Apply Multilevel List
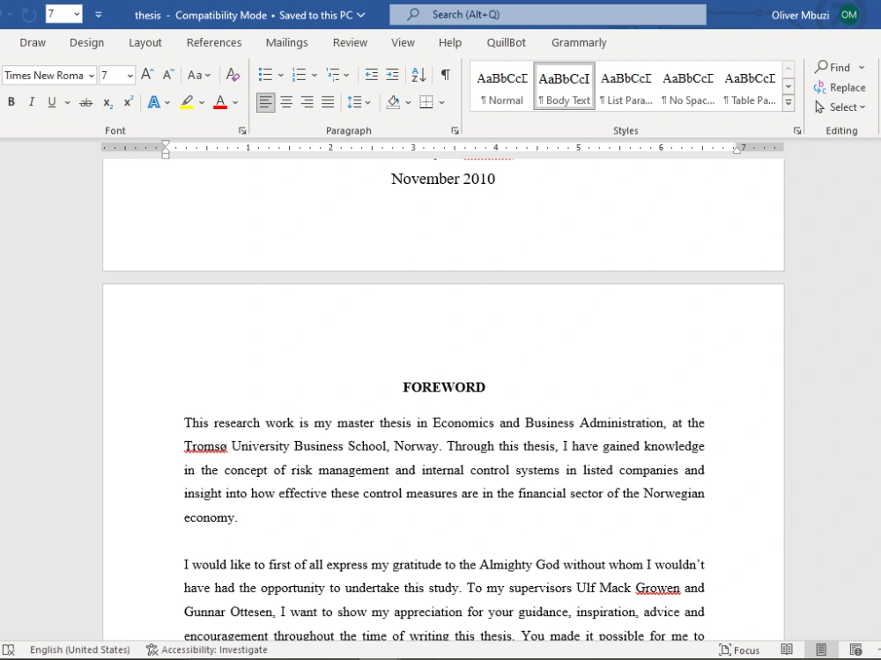The height and width of the screenshot is (660, 881). [x=333, y=75]
